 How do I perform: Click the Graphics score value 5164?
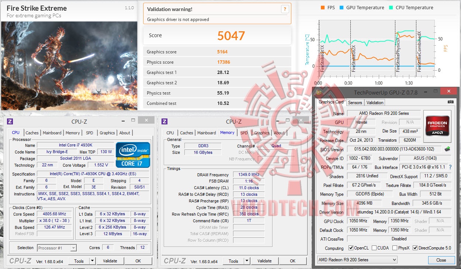click(x=222, y=52)
